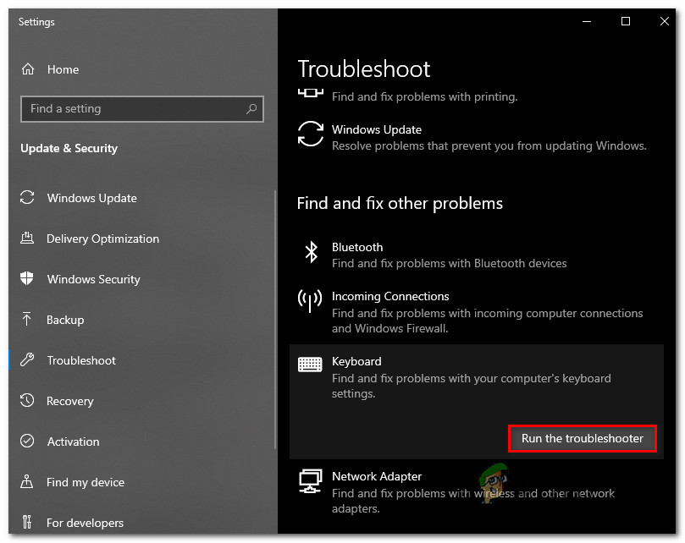Run the troubleshooter for Keyboard
Image resolution: width=685 pixels, height=543 pixels.
(x=583, y=438)
